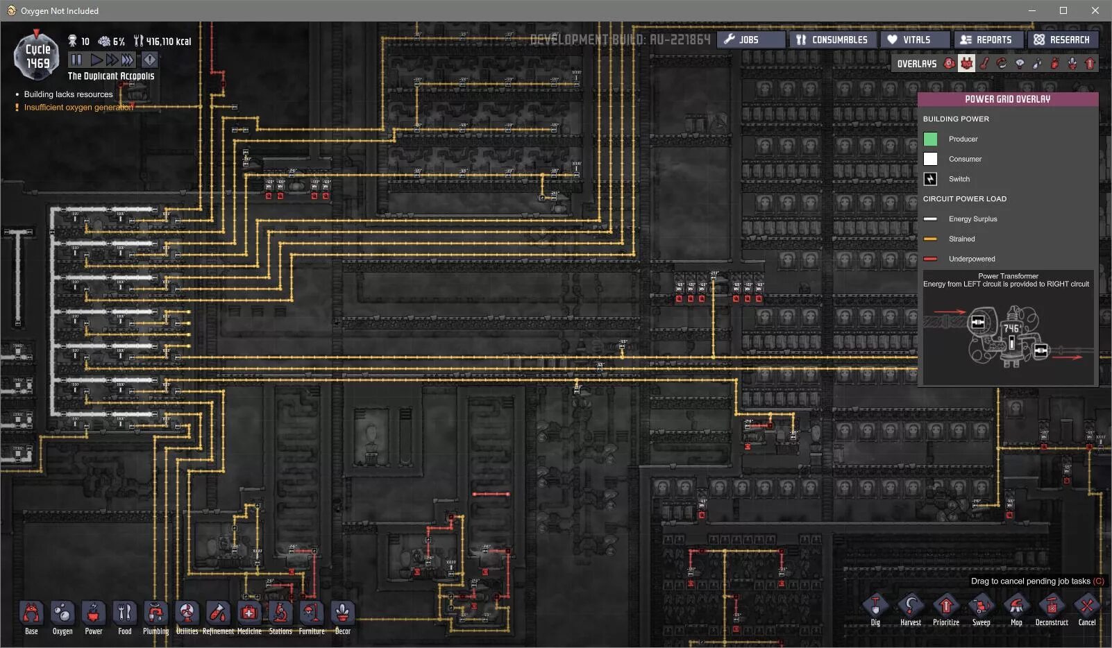Set game speed to normal play
The width and height of the screenshot is (1112, 648).
(x=96, y=60)
